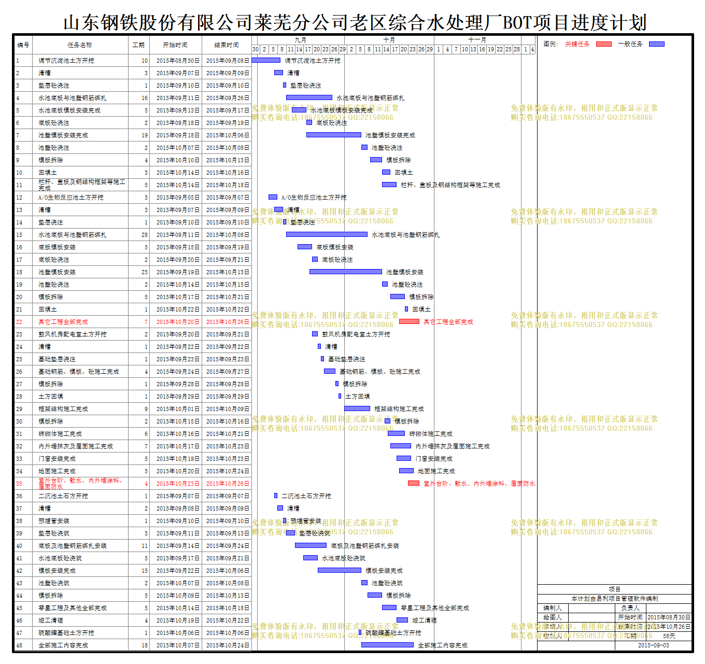The height and width of the screenshot is (664, 705).
Task: Click red task name 其它工程全部完成 in table row 22
Action: click(63, 322)
